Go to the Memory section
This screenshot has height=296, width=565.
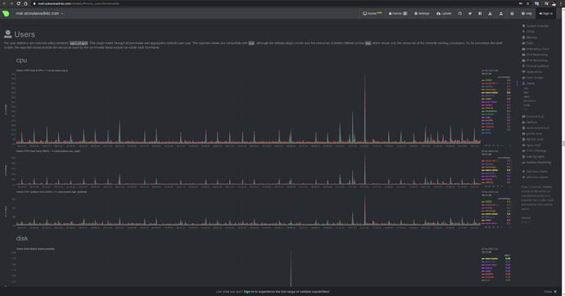530,38
